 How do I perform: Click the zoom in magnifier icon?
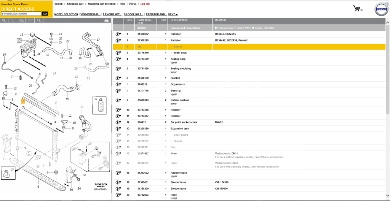4,20
